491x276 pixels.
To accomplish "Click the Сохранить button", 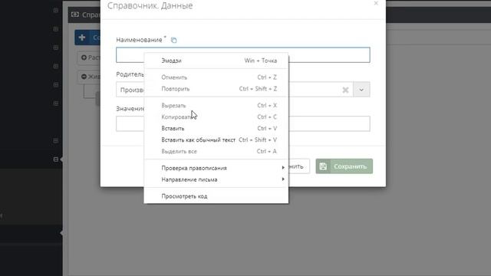I will coord(344,166).
